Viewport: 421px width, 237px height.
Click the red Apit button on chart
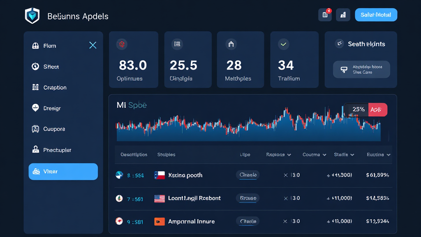377,109
